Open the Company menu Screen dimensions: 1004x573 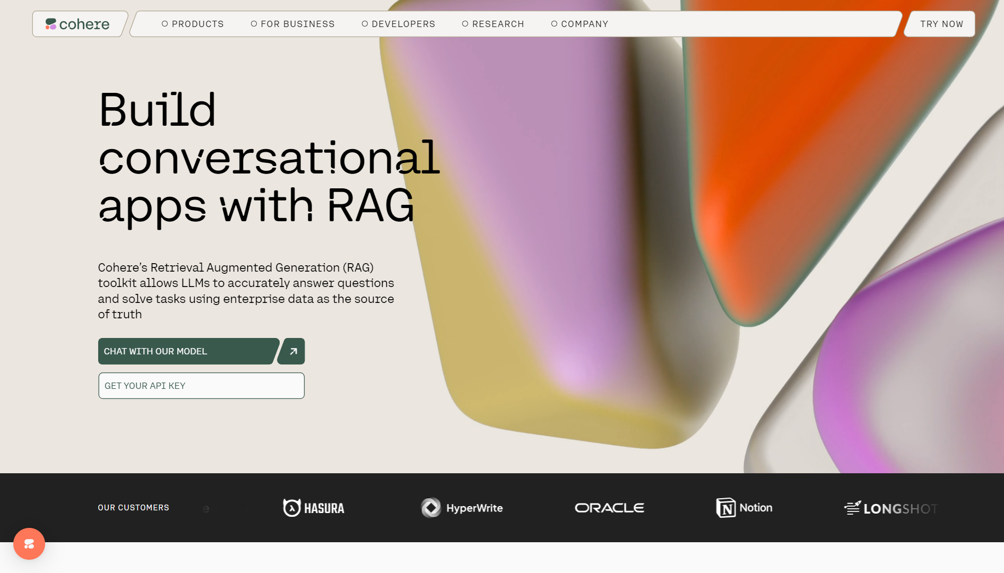[x=579, y=24]
